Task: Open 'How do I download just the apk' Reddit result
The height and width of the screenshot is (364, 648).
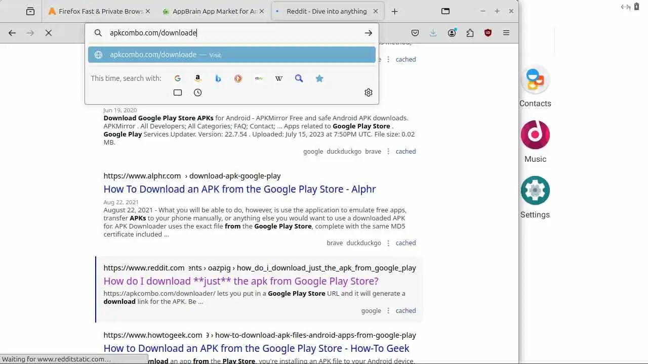Action: pos(241,281)
